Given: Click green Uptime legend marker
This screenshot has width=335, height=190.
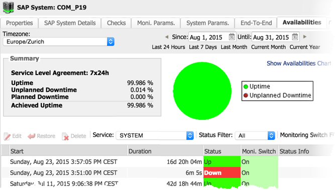Looking at the screenshot, I should 246,86.
